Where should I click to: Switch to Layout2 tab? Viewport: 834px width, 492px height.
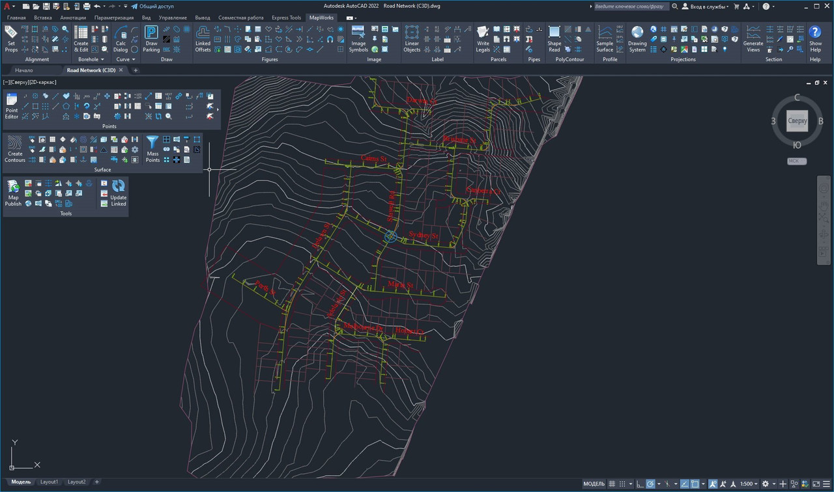76,482
